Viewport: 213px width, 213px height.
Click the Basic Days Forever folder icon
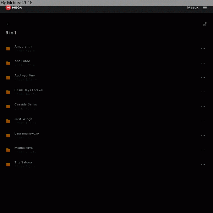(x=8, y=92)
